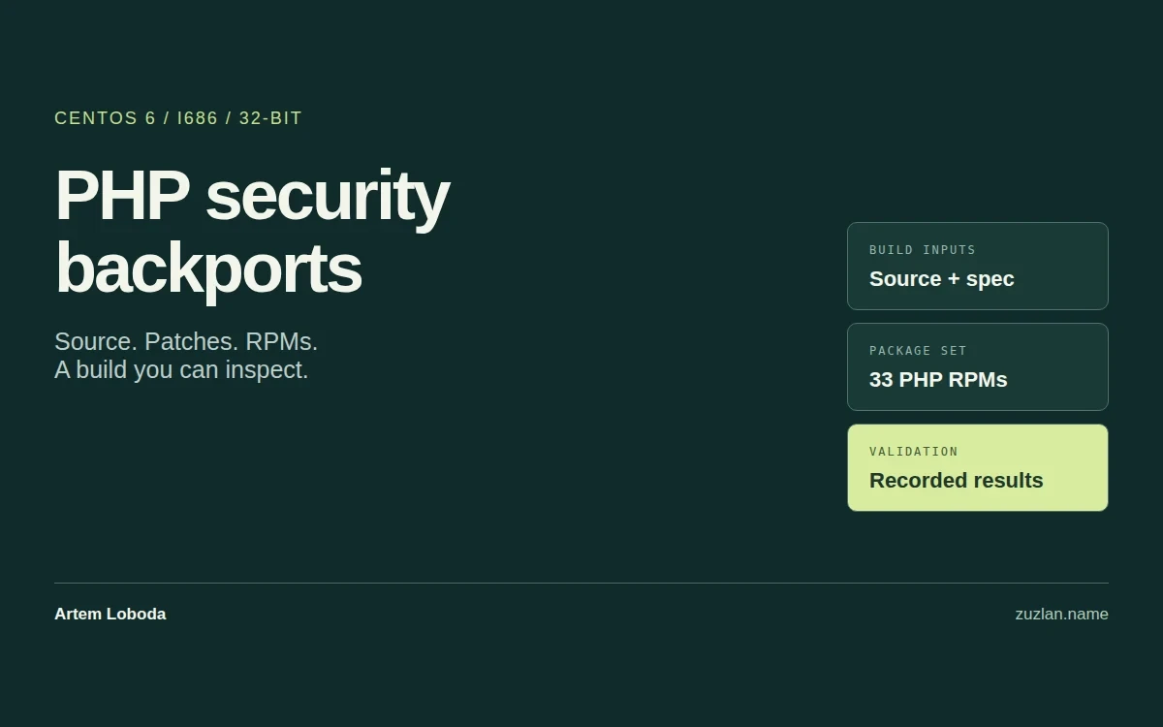Click the author name 'Artem Loboda'

(110, 615)
